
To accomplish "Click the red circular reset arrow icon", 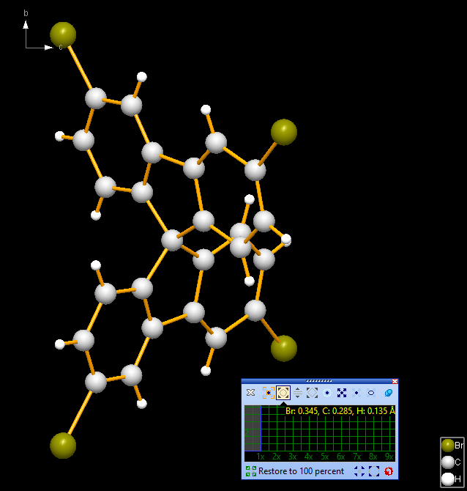I will (x=389, y=471).
